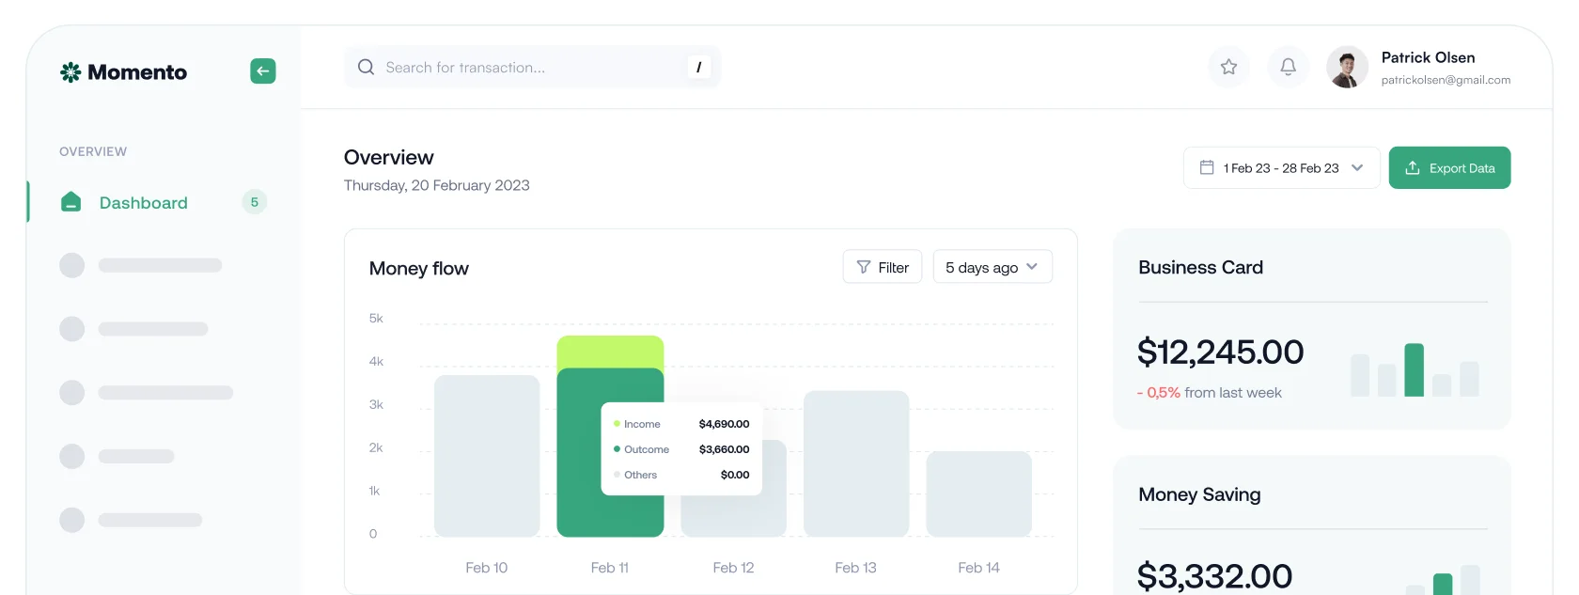Screen dimensions: 1579x595
Task: Click the calendar icon in date range
Action: pos(1207,168)
